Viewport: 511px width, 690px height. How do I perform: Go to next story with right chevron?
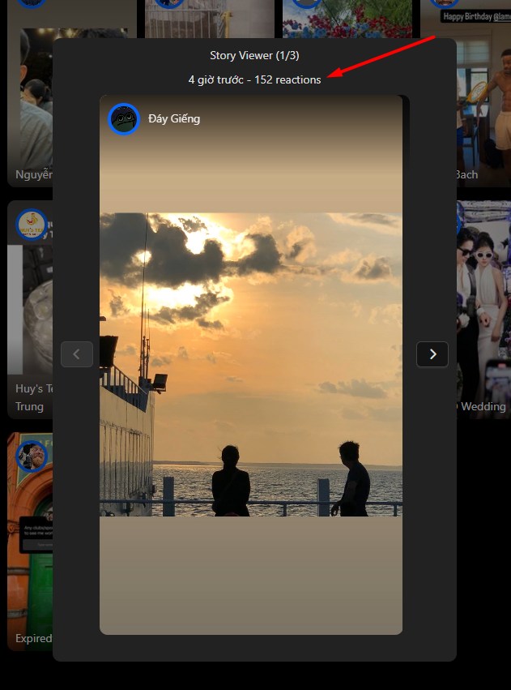pos(432,354)
